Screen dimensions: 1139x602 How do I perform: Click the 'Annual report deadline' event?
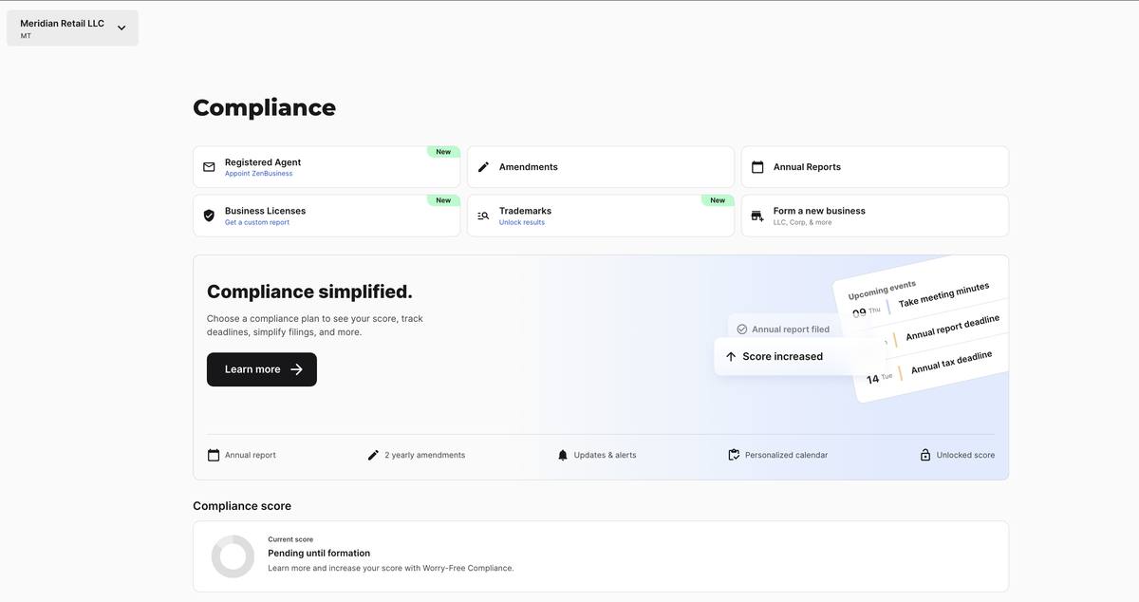(x=952, y=328)
